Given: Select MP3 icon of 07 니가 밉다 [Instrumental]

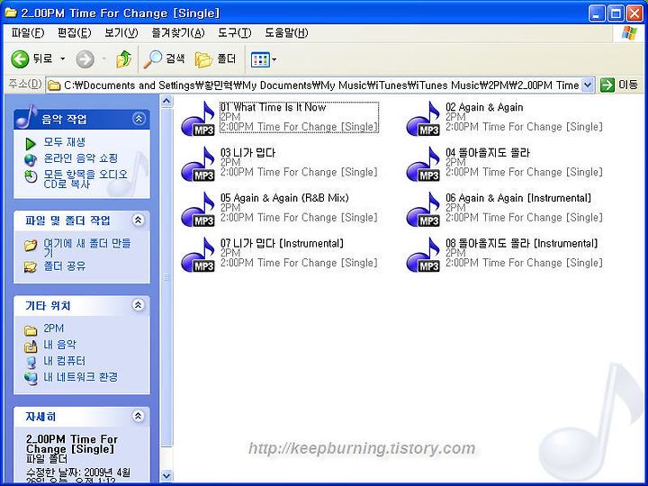Looking at the screenshot, I should click(198, 255).
